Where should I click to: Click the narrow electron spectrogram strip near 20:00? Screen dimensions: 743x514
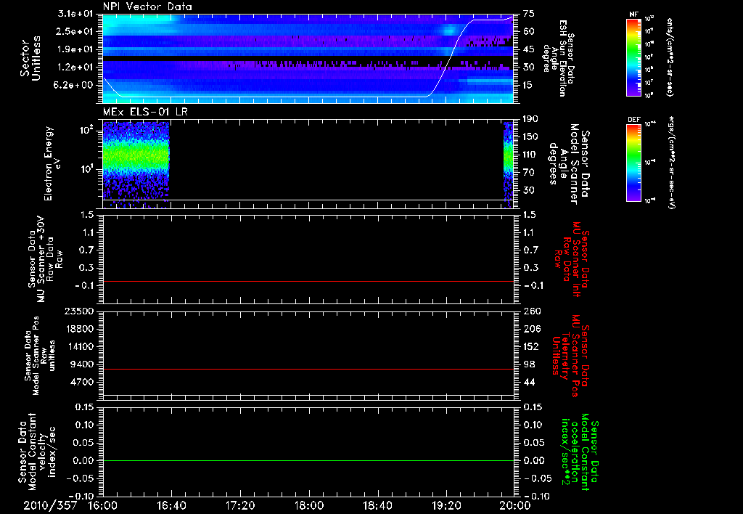coord(509,163)
